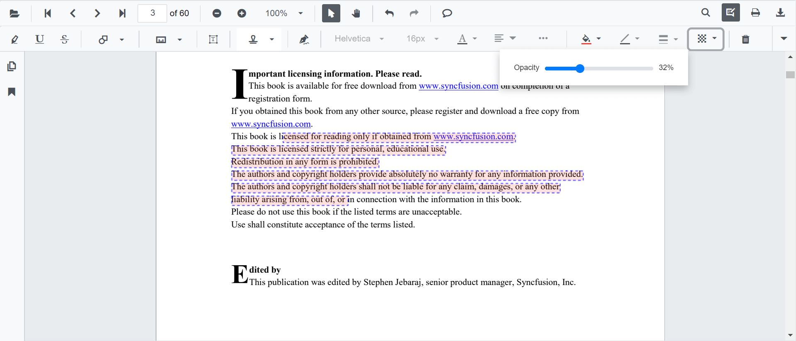Viewport: 796px width, 341px height.
Task: Add a comment with speech bubble icon
Action: click(447, 13)
